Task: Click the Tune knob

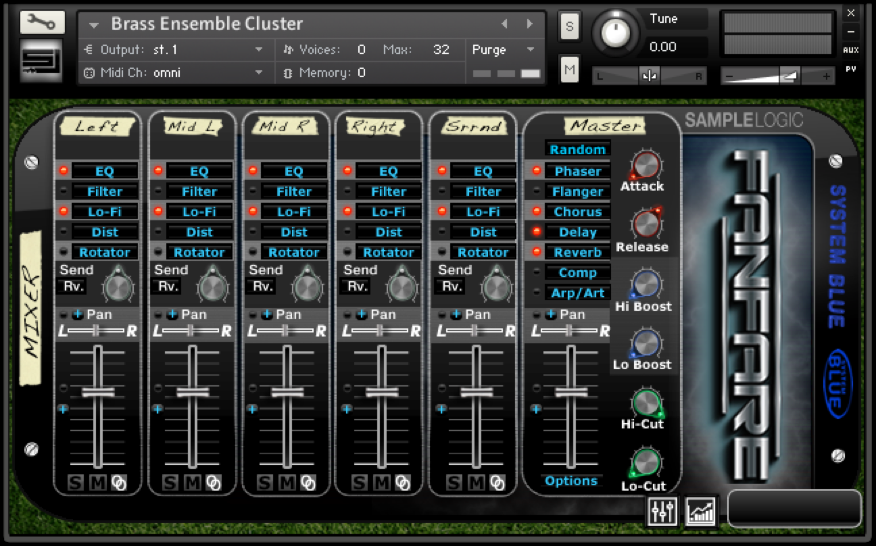Action: 615,32
